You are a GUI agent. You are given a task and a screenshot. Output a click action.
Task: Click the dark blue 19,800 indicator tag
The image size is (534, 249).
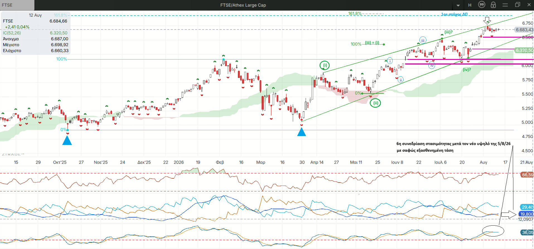pyautogui.click(x=526, y=214)
